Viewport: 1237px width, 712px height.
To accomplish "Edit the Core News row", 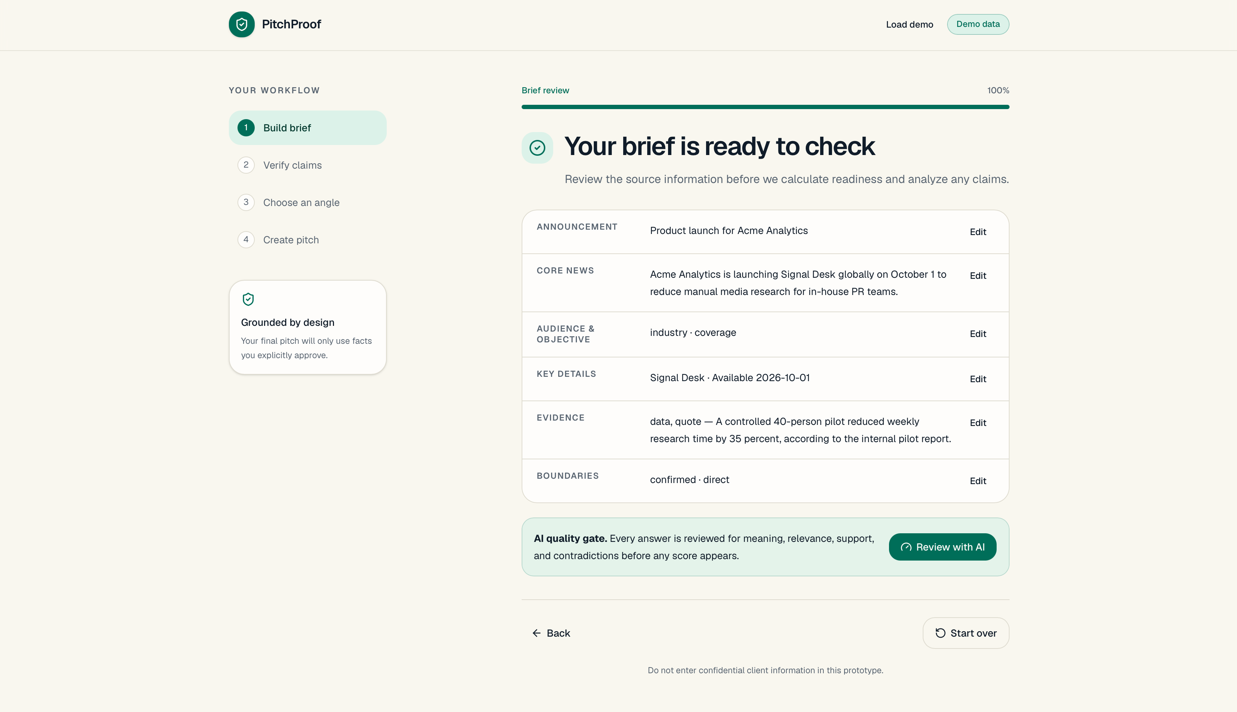I will click(978, 276).
